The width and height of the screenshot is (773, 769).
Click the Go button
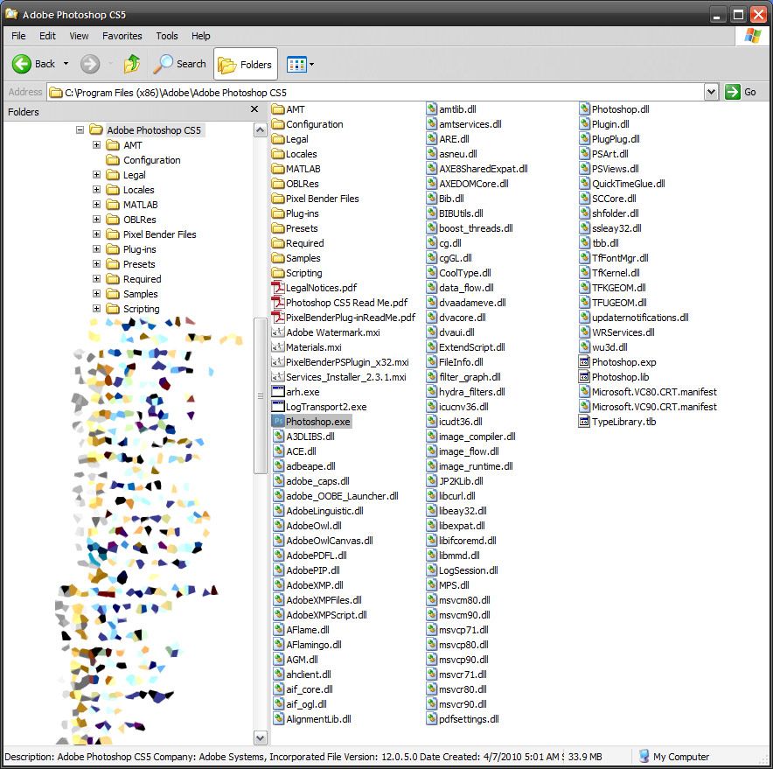coord(741,92)
